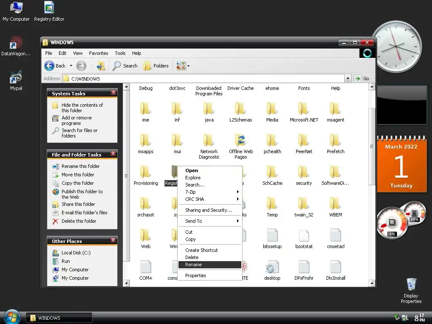Open the Views toolbar button
Image resolution: width=432 pixels, height=324 pixels.
(x=181, y=66)
